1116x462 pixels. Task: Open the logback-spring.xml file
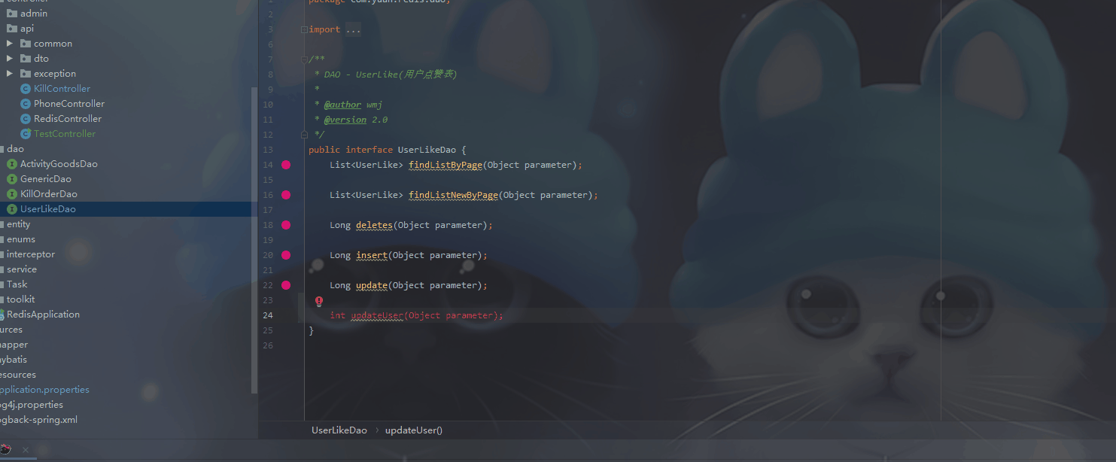(x=38, y=420)
